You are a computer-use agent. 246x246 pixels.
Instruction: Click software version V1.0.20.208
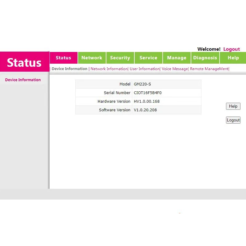click(x=145, y=110)
